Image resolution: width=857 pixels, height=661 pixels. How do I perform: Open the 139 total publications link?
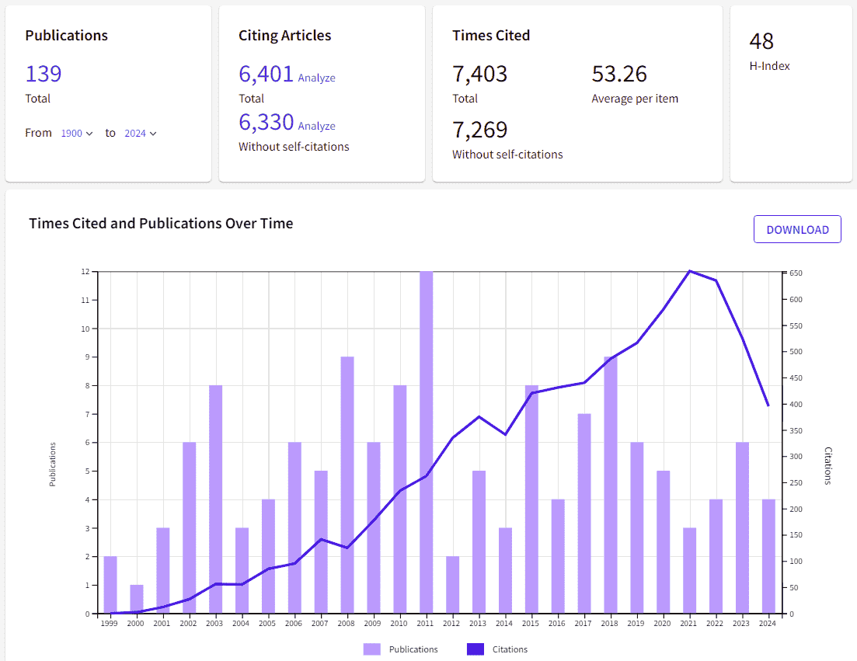point(44,74)
